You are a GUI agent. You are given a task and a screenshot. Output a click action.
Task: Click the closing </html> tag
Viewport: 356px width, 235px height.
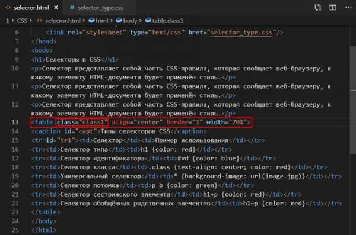click(44, 230)
